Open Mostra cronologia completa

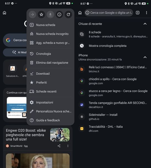[113, 46]
